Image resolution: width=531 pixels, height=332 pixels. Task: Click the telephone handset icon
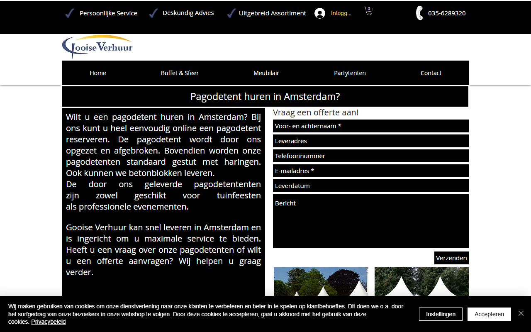[419, 13]
